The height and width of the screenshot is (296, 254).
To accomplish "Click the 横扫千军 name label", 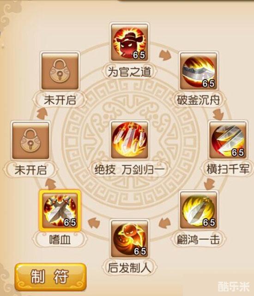I will coord(228,169).
